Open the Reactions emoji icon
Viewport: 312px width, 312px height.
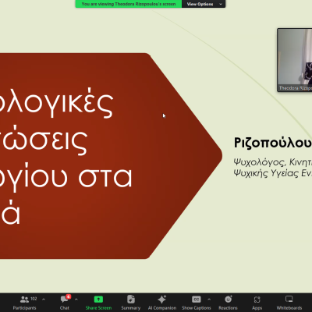228,300
